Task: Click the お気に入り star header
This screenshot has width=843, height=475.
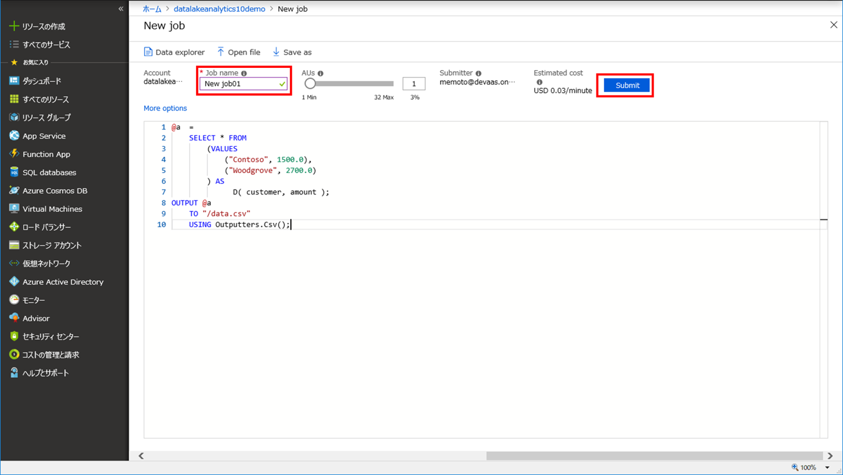Action: pos(14,62)
